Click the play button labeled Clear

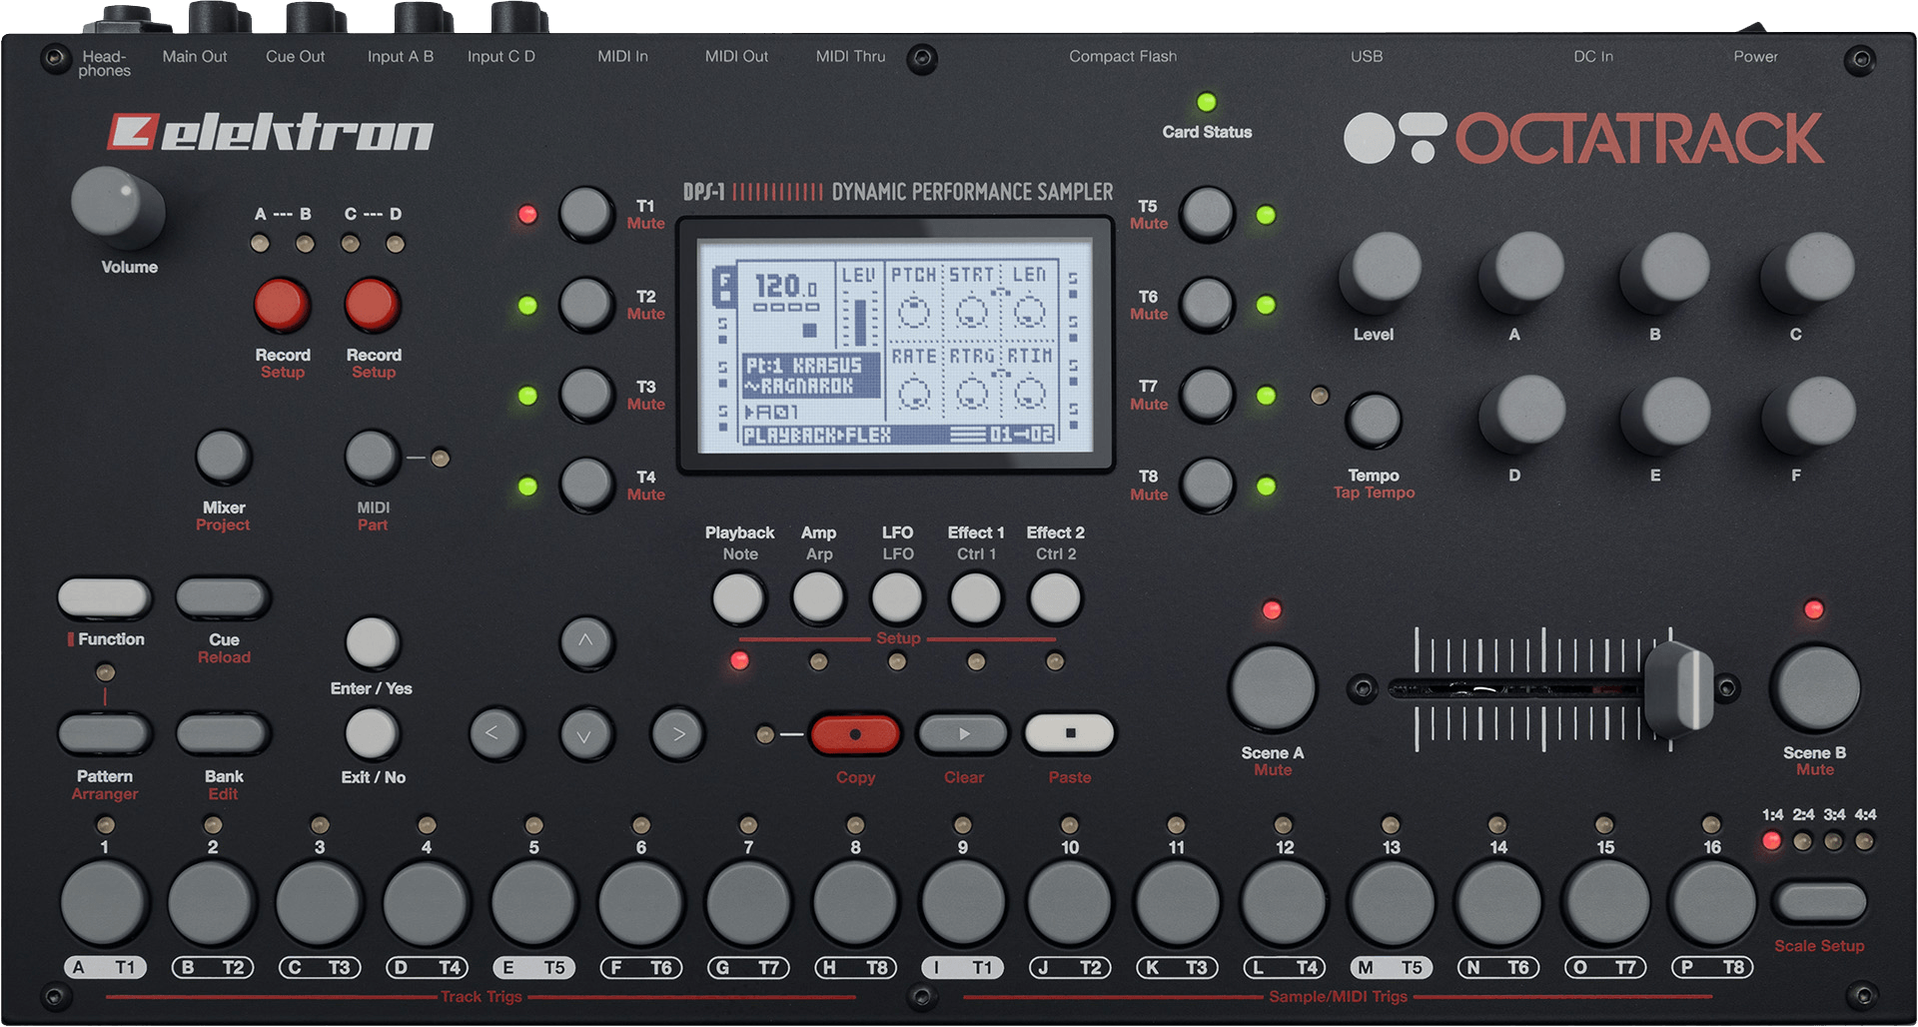tap(963, 734)
